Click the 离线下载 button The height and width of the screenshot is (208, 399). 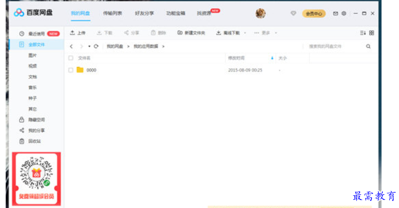tap(228, 33)
